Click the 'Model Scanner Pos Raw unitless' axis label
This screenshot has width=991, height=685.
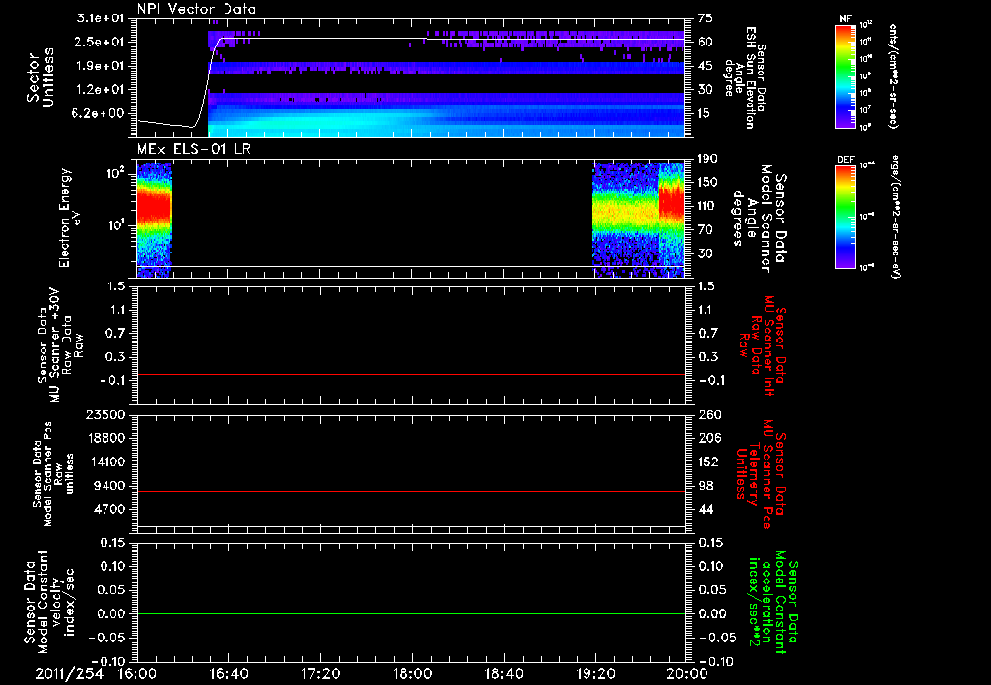click(x=53, y=473)
